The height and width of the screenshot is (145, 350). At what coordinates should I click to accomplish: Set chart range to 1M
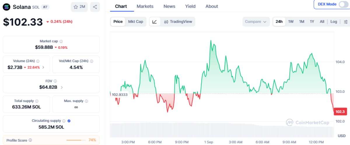[x=302, y=22]
